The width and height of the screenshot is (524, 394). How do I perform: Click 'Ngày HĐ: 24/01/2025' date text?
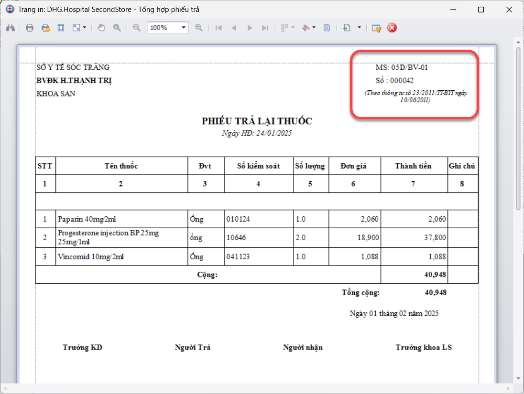[257, 133]
